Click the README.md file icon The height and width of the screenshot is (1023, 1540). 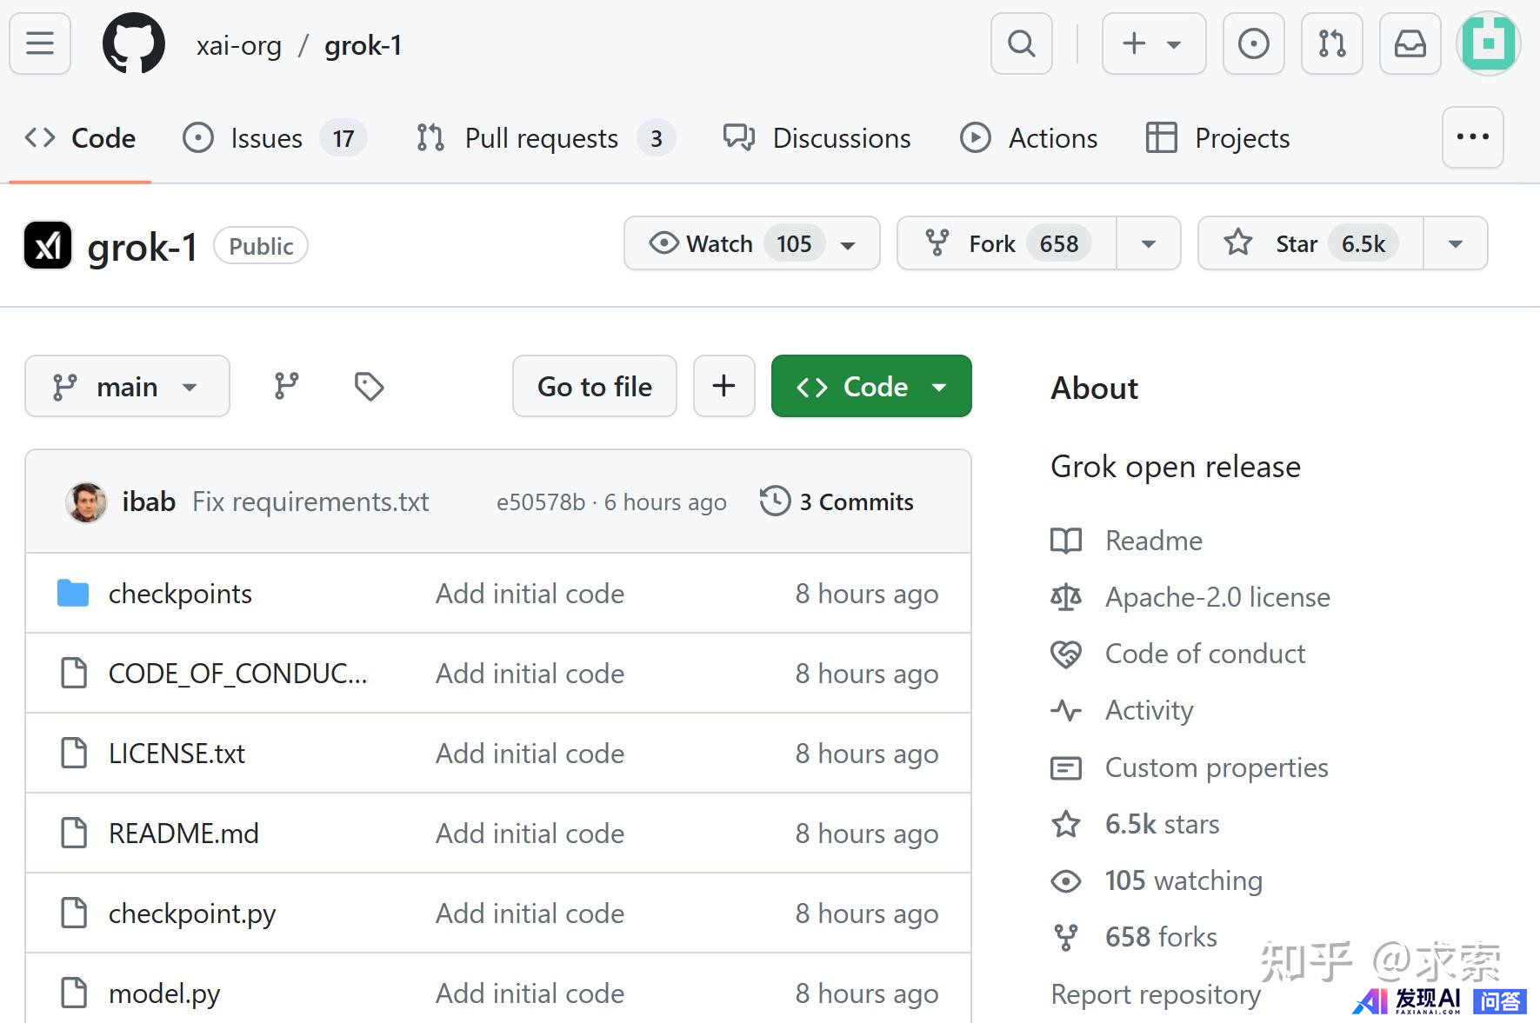click(74, 833)
